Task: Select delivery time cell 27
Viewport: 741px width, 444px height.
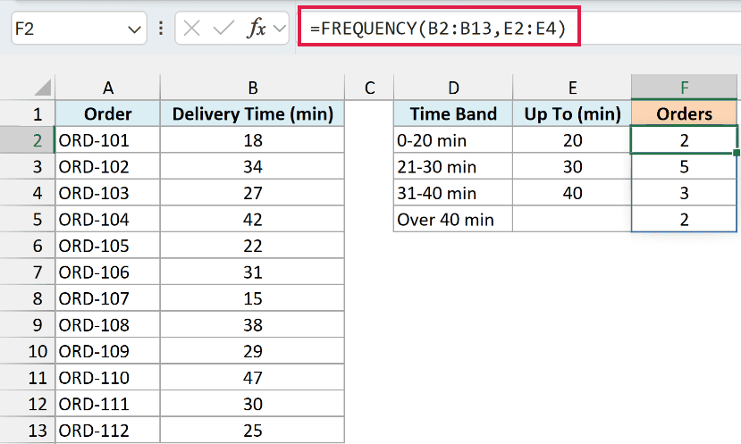Action: point(252,193)
